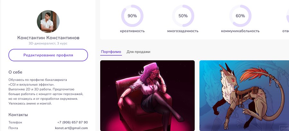This screenshot has height=131, width=289.
Task: Open the Для продажи tab
Action: point(138,52)
